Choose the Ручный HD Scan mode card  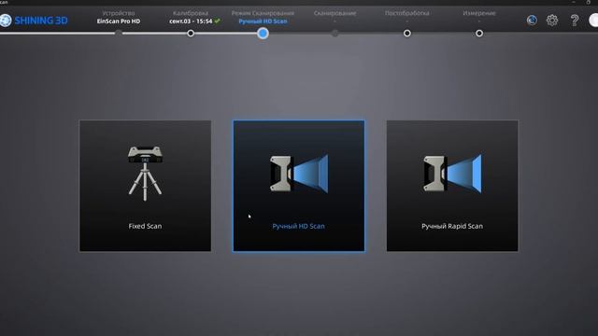[x=299, y=186]
